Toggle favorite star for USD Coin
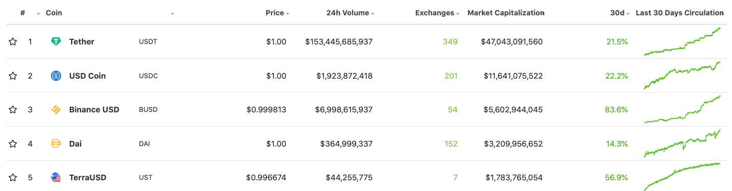Viewport: 732px width, 191px height. [13, 76]
